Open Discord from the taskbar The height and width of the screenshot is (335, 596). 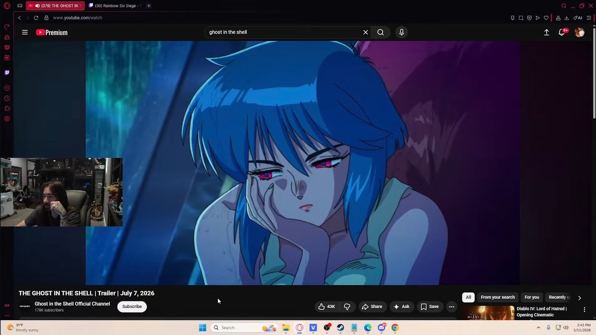(382, 328)
